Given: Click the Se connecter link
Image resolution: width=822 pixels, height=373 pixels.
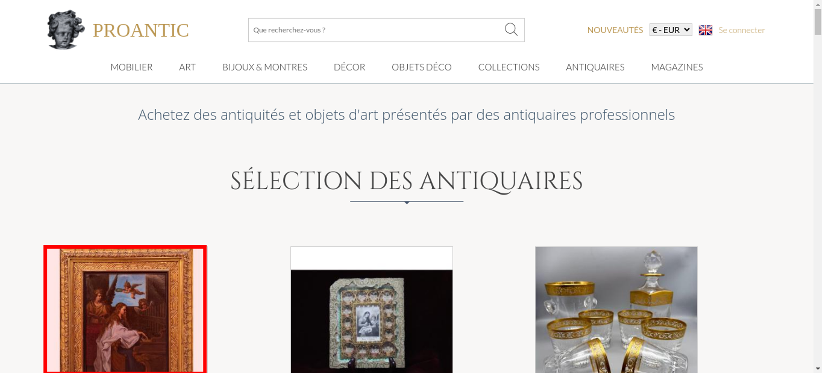Looking at the screenshot, I should pyautogui.click(x=741, y=30).
